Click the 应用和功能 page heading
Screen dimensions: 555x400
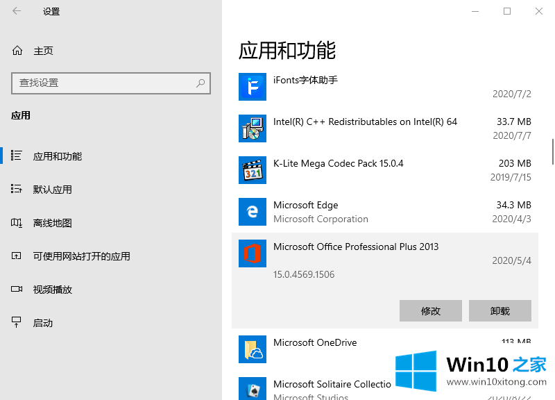pyautogui.click(x=287, y=51)
